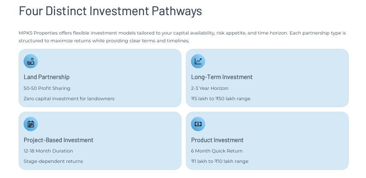366x178 pixels.
Task: Select the Long-Term Investment heading
Action: click(x=222, y=77)
